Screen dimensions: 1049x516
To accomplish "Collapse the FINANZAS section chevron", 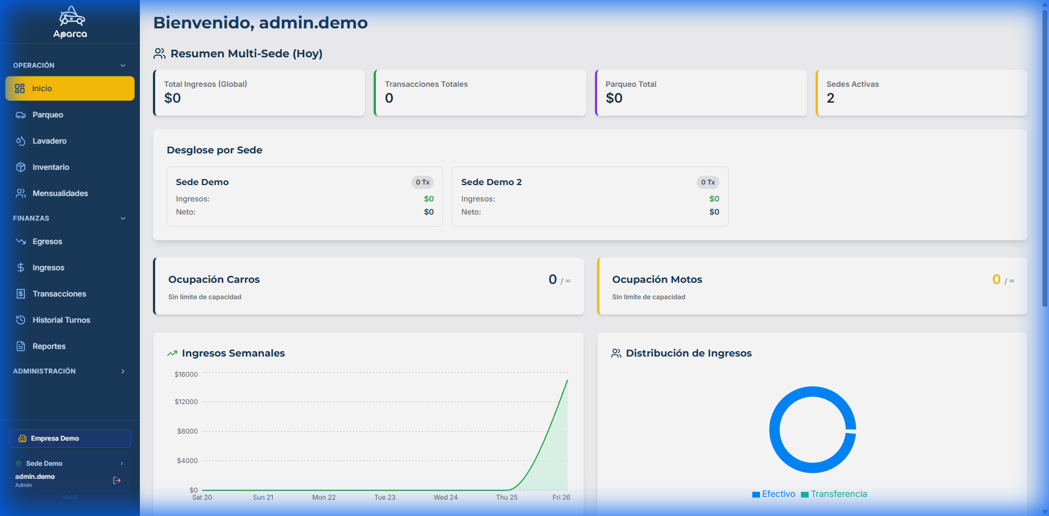I will coord(123,218).
